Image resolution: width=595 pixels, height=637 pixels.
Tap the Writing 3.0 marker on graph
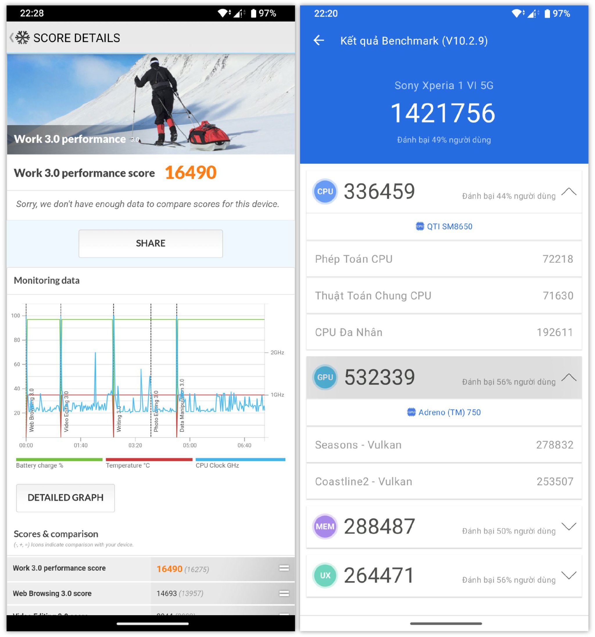(119, 419)
